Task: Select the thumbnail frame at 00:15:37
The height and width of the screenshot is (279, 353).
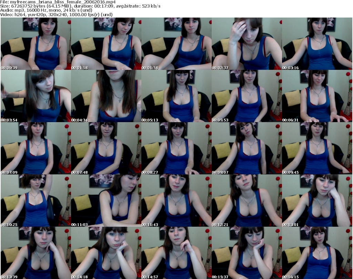Action: [x=247, y=253]
